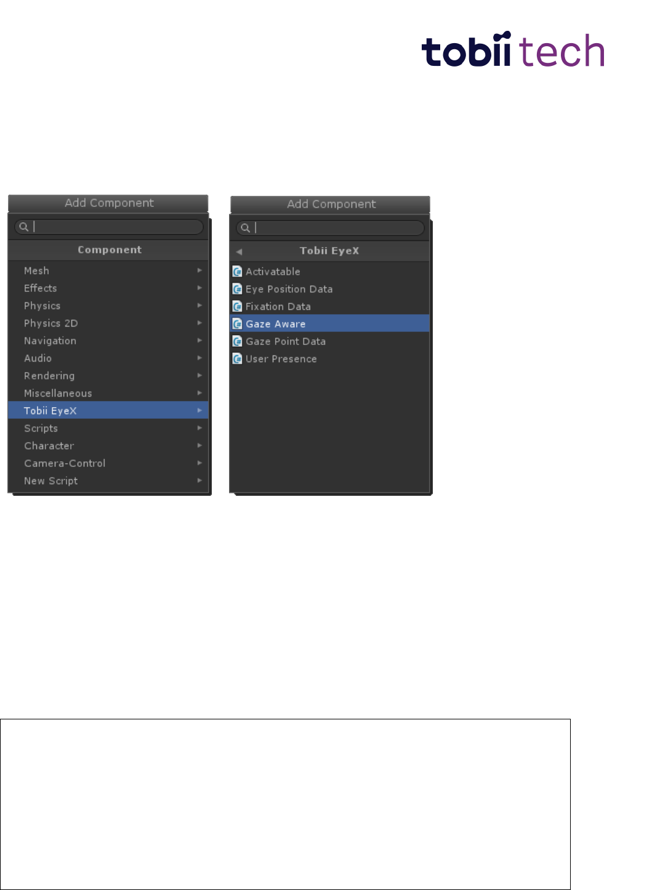This screenshot has width=652, height=890.
Task: Click the User Presence script icon
Action: pos(237,358)
